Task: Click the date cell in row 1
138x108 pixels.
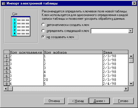Action: click(116, 56)
